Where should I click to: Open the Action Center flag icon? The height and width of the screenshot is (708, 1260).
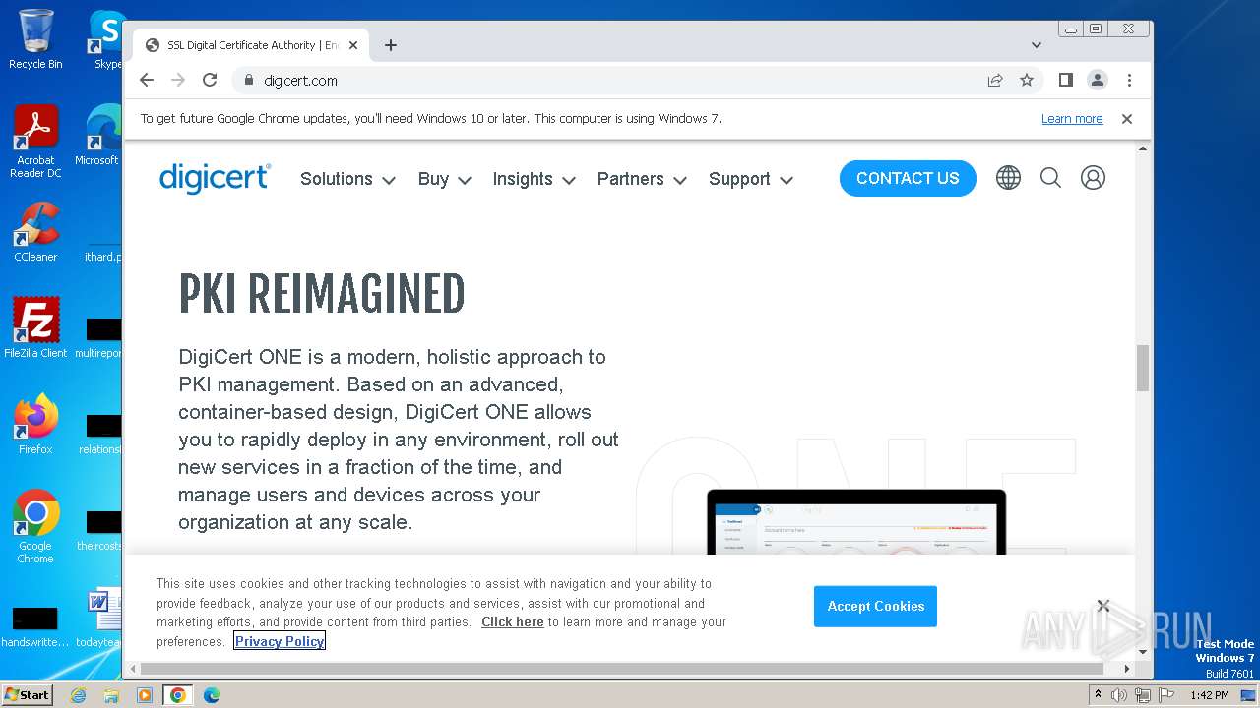1166,695
